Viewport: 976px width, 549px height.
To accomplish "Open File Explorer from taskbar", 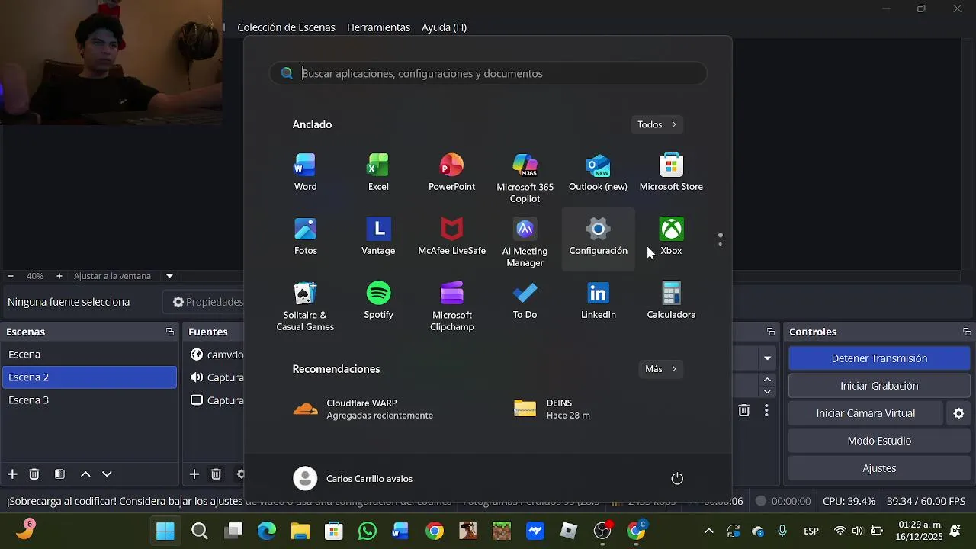I will click(300, 531).
